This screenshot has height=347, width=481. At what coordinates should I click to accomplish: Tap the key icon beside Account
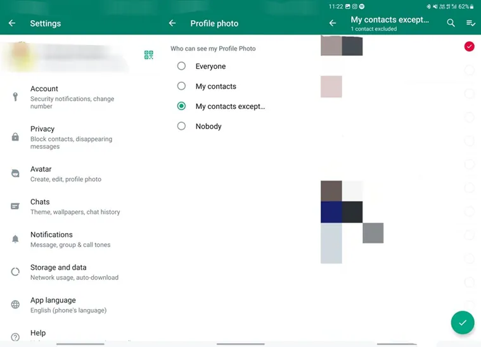[x=15, y=96]
